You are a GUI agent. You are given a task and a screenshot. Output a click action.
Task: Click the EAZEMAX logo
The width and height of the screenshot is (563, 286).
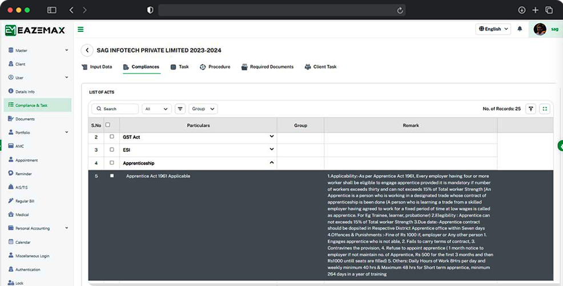pyautogui.click(x=35, y=30)
